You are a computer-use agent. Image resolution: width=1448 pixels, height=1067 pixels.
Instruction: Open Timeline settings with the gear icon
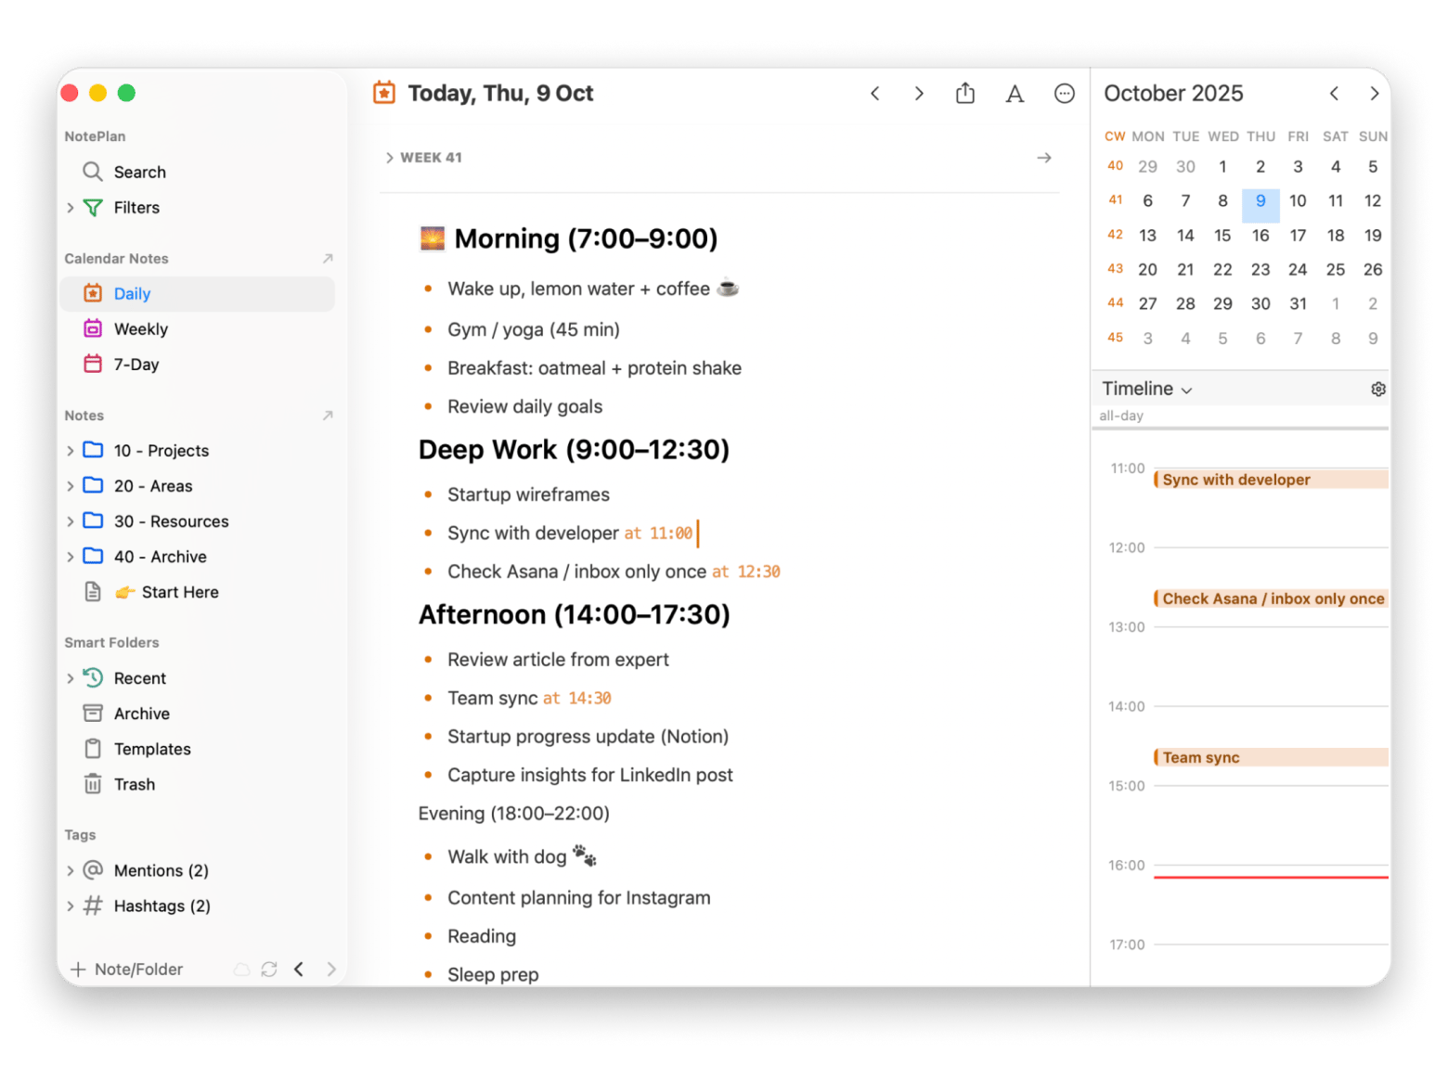[x=1377, y=389]
